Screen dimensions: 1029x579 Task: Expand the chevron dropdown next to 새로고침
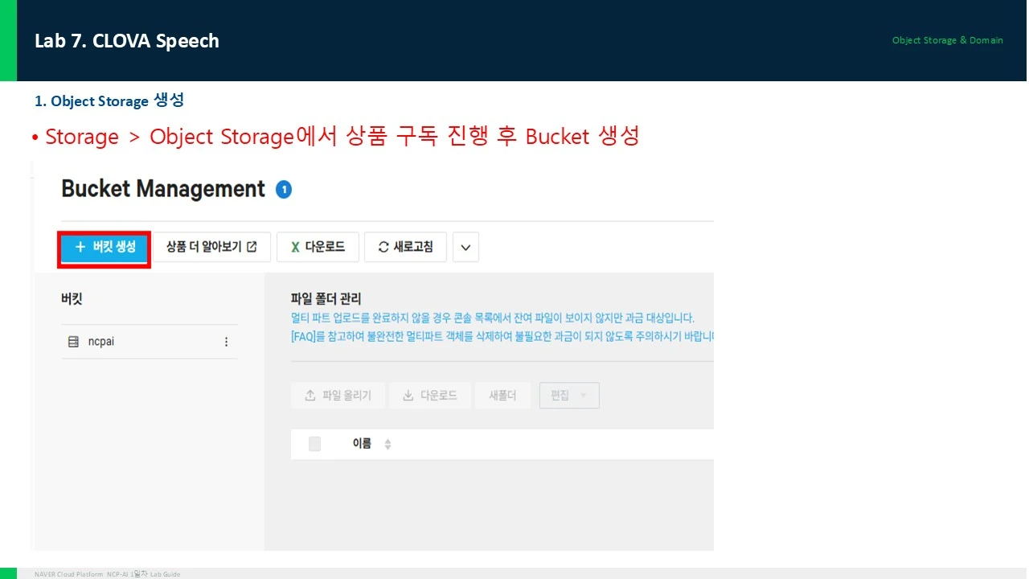[466, 248]
